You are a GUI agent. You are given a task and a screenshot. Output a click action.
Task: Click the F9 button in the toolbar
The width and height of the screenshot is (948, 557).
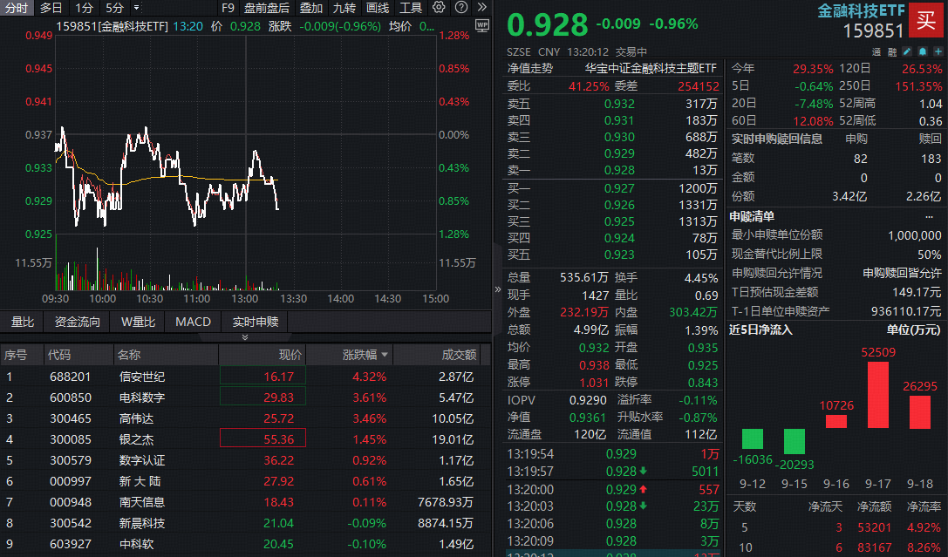click(x=228, y=7)
